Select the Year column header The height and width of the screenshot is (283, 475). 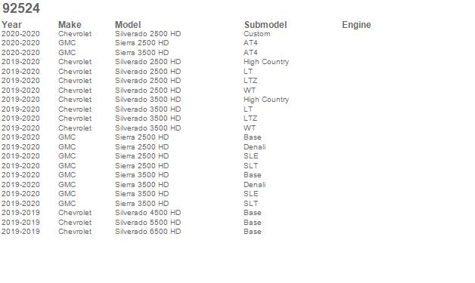11,25
